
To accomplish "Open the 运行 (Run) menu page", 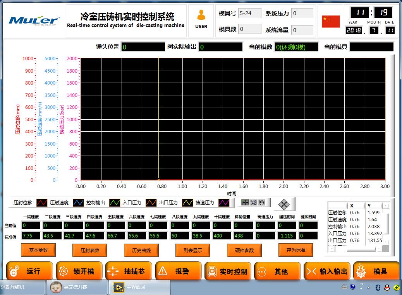I will [29, 271].
